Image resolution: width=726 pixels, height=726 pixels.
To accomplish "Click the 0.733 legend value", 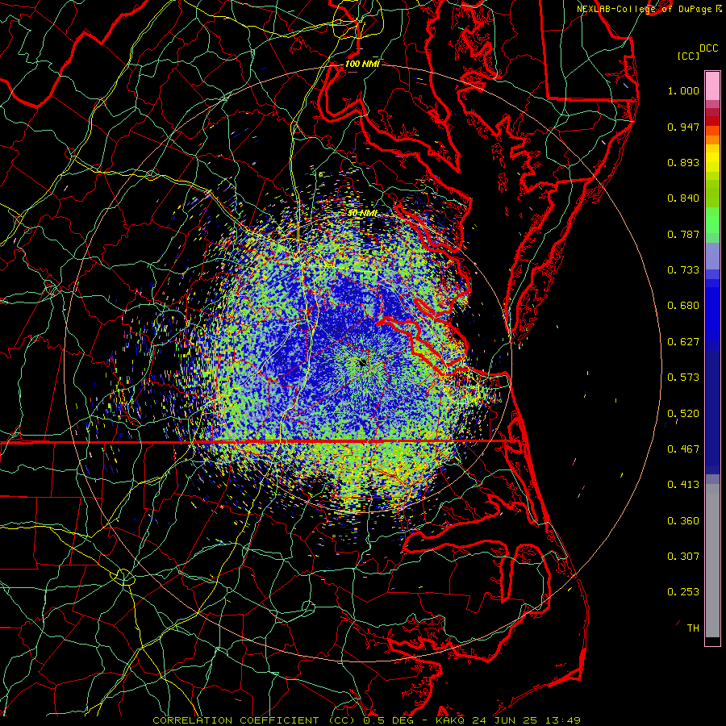I will (683, 270).
